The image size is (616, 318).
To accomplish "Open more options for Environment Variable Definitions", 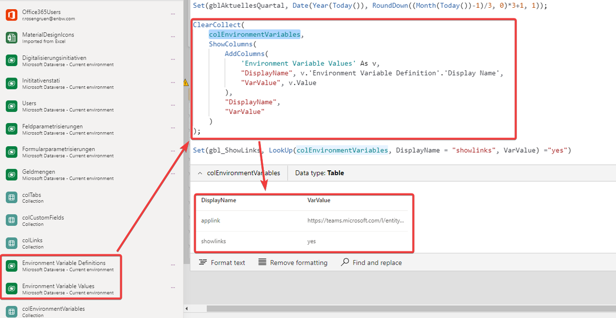I will pos(174,266).
